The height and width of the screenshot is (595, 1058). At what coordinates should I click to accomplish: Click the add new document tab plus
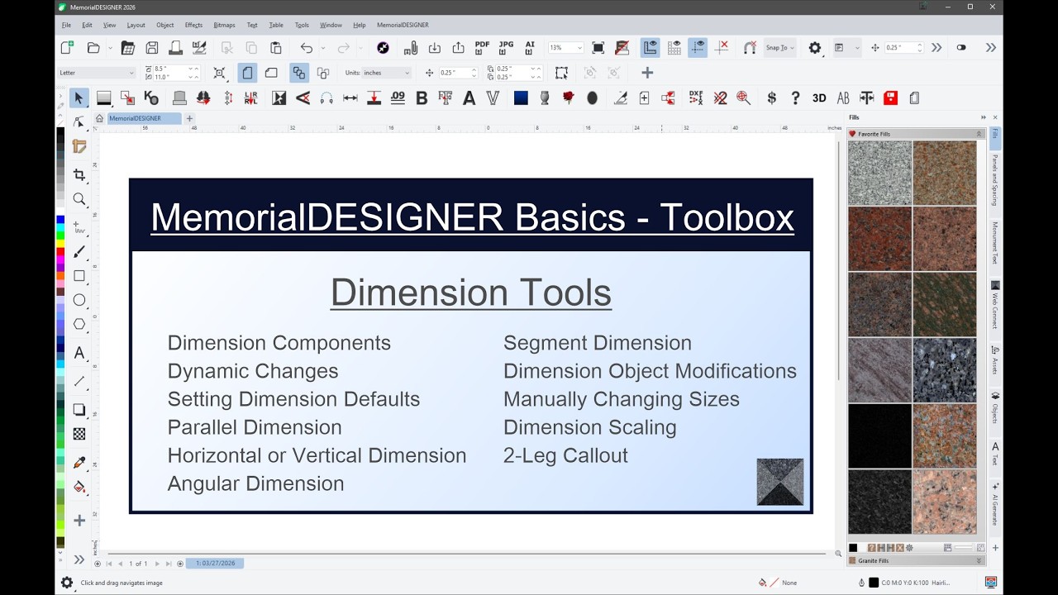point(189,118)
